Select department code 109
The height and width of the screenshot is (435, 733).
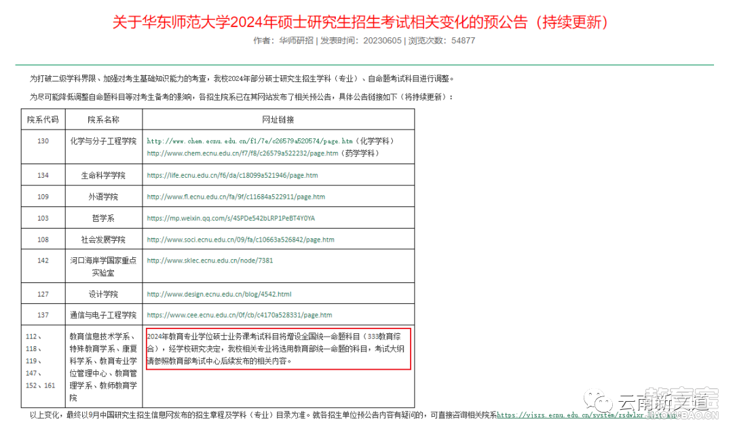43,197
